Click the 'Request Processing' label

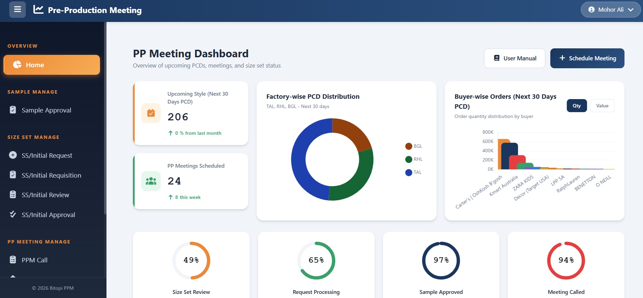[x=316, y=292]
